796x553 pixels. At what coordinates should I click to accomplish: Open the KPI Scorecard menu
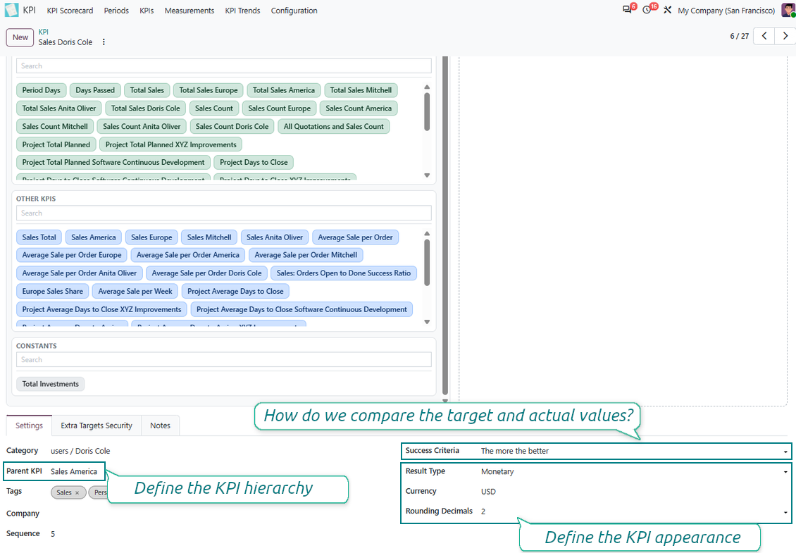click(x=70, y=11)
